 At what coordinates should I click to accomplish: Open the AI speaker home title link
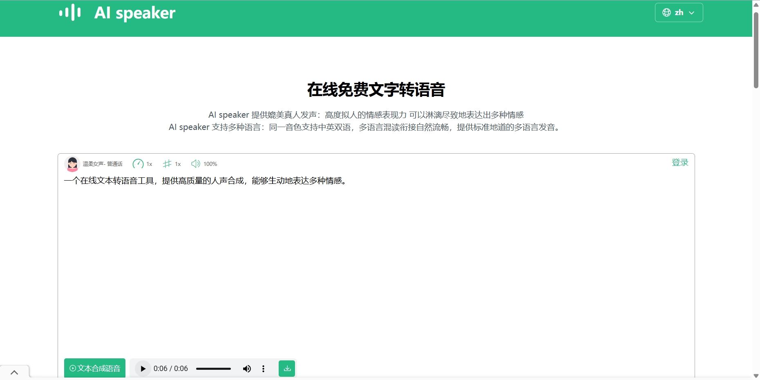point(135,13)
